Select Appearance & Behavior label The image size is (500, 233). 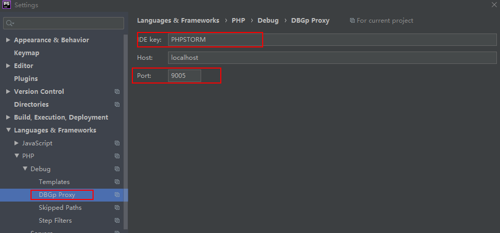tap(51, 40)
